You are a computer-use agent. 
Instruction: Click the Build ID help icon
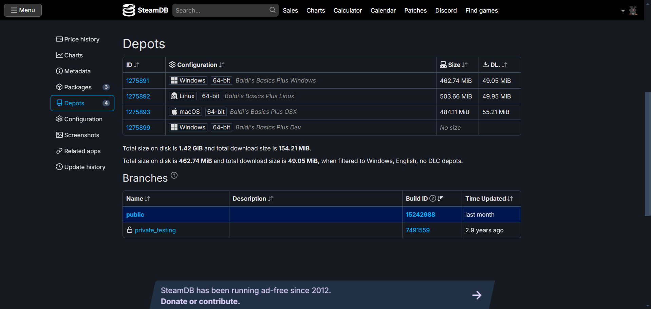click(x=433, y=199)
